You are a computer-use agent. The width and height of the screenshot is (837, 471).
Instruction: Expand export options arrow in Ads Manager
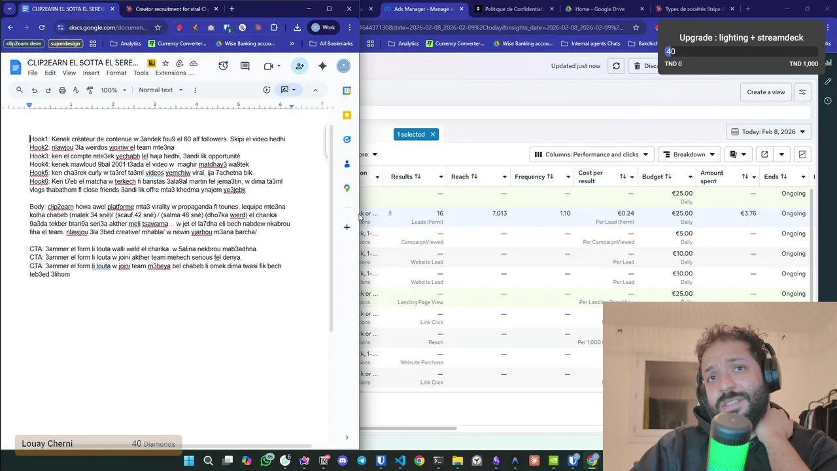pyautogui.click(x=781, y=154)
